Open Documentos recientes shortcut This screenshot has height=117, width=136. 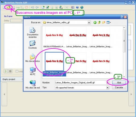pos(33,32)
